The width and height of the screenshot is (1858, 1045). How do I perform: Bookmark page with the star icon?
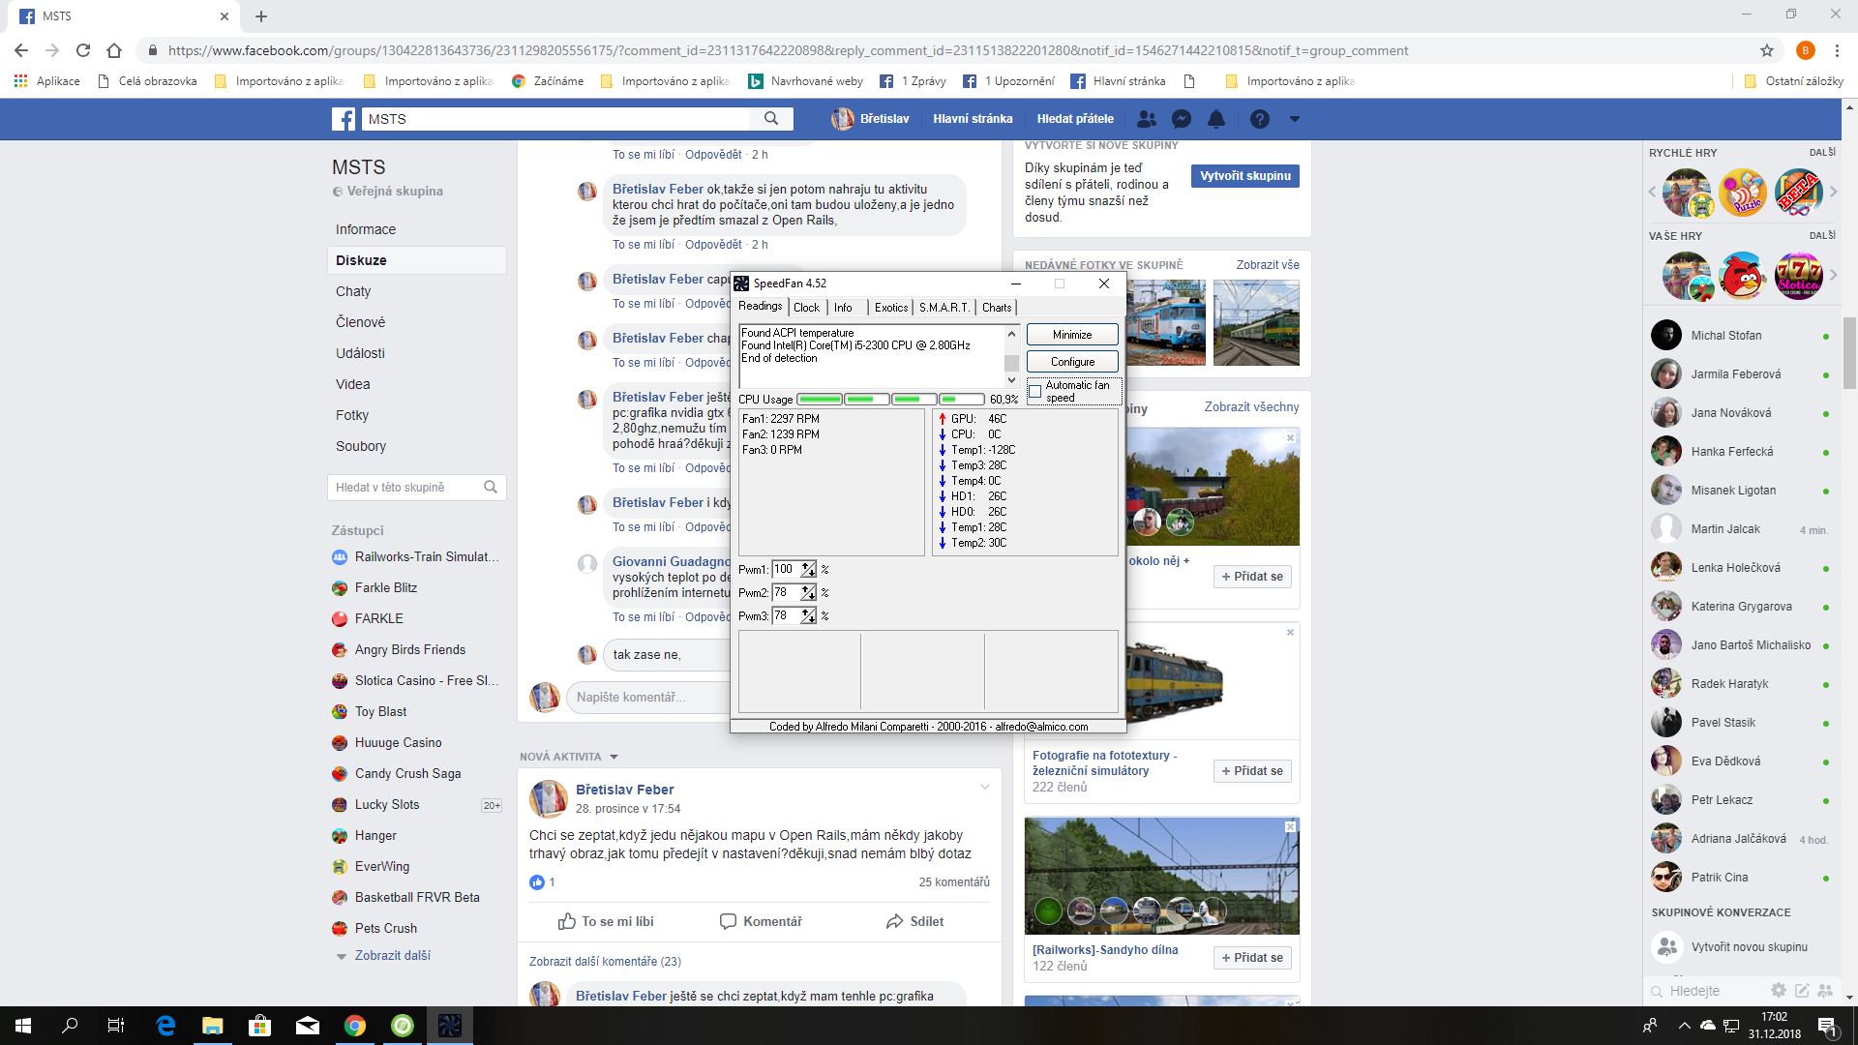1767,50
